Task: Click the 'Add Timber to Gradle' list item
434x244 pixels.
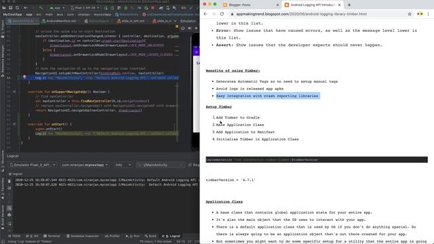Action: tap(238, 117)
